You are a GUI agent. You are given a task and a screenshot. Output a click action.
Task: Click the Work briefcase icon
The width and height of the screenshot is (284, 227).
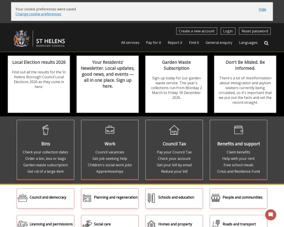tap(110, 130)
